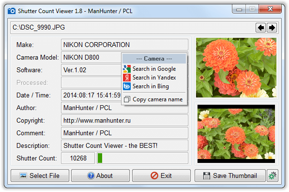Close the Shutter Count Viewer window
289x192 pixels.
point(270,9)
